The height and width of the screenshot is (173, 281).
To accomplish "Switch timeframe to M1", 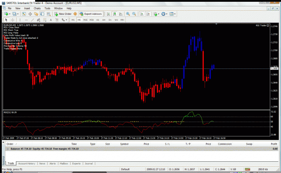I will pos(73,20).
